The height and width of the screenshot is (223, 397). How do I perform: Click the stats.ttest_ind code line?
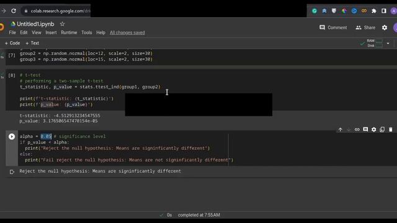tap(90, 87)
